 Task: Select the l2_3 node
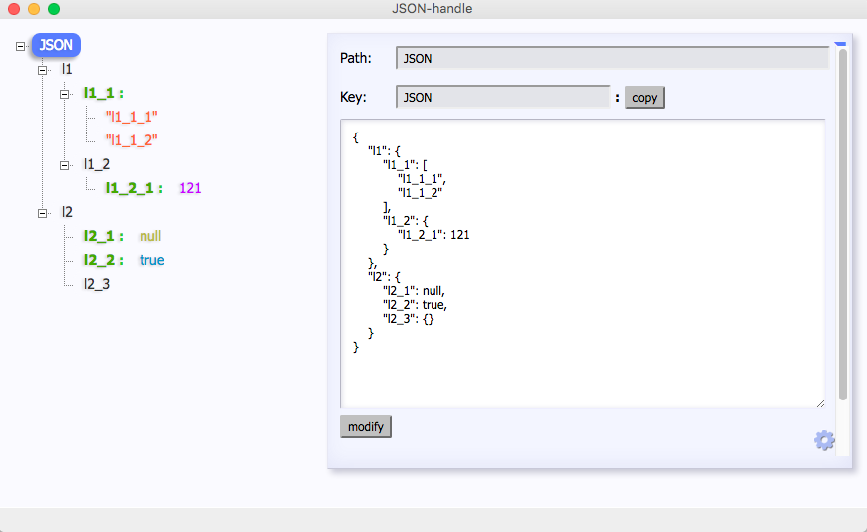click(x=97, y=284)
